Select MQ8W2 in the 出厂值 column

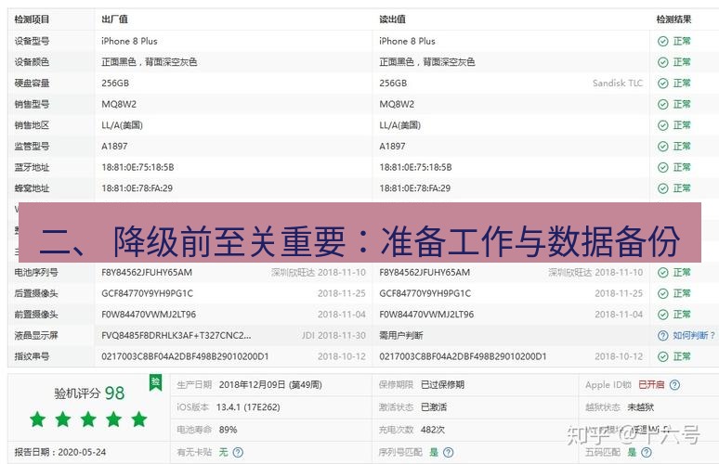pos(119,105)
